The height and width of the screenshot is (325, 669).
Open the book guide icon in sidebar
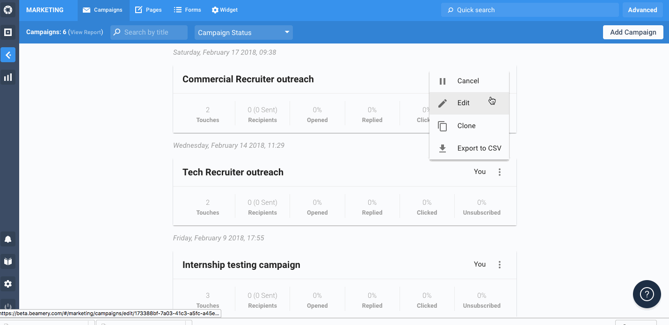(8, 261)
